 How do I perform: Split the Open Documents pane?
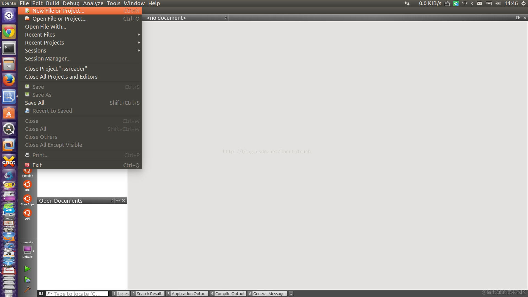[118, 201]
